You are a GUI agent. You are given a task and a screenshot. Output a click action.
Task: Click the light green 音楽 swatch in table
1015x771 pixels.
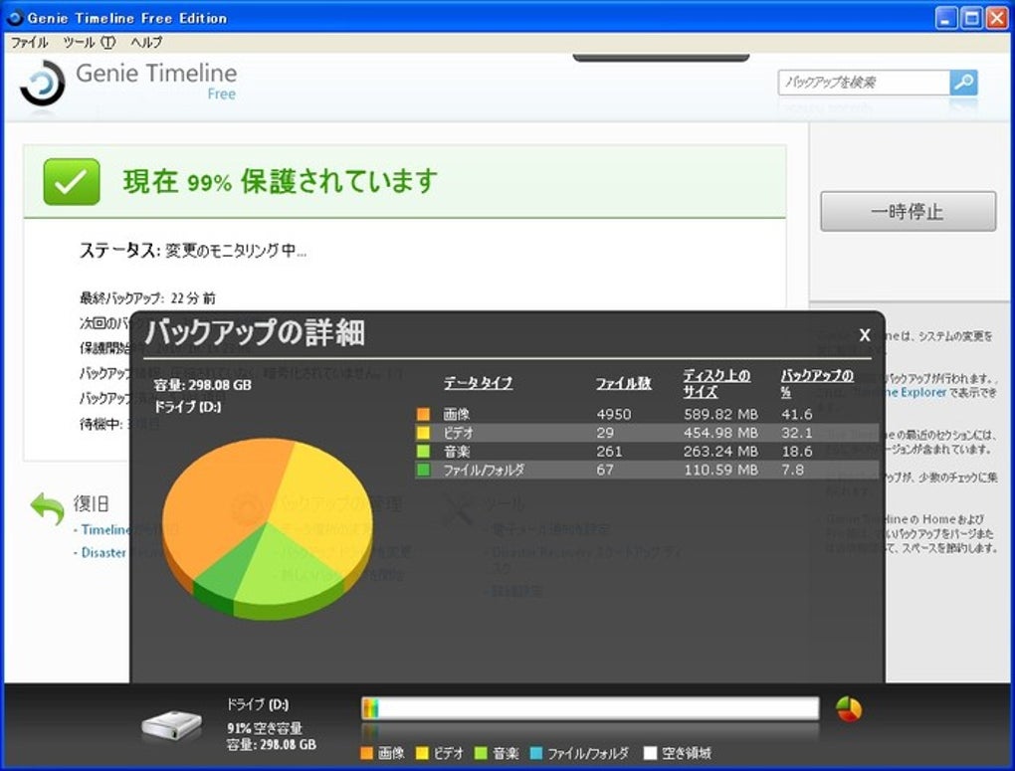click(423, 452)
